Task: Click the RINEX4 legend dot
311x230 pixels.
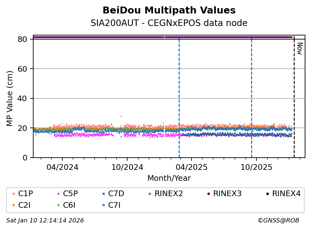Action: coord(267,194)
